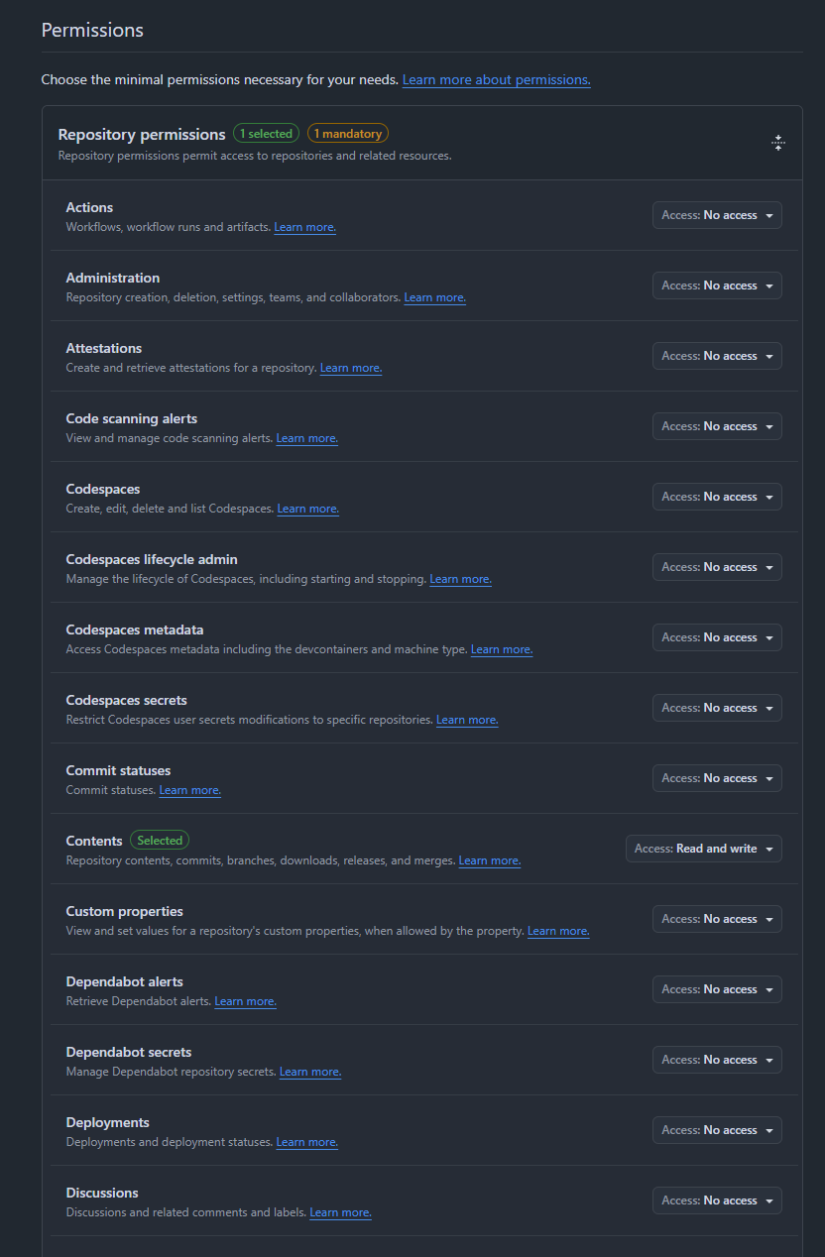This screenshot has height=1257, width=825.
Task: Follow Learn more link under Codespaces secrets
Action: (467, 720)
